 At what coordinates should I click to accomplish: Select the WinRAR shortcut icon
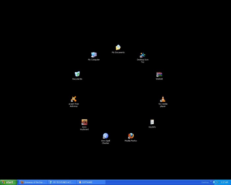(159, 76)
